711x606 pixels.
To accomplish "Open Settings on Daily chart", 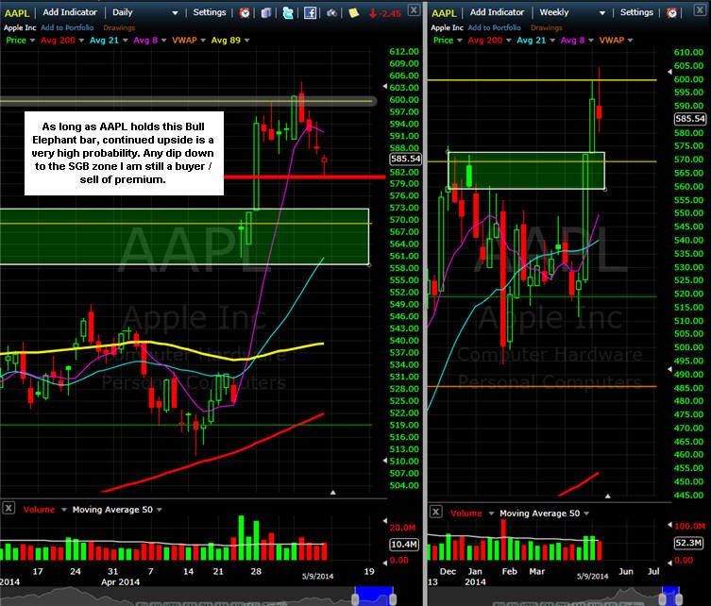I will (209, 12).
